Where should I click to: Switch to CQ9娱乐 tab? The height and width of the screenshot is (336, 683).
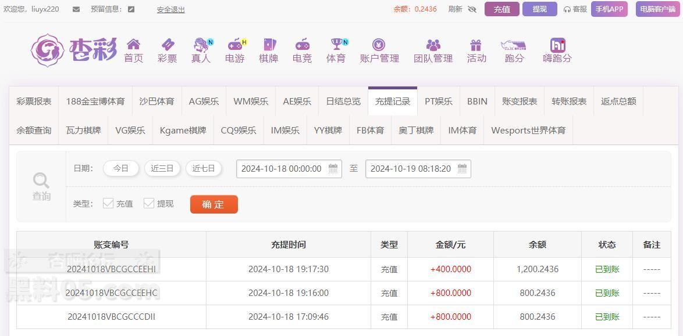[239, 131]
